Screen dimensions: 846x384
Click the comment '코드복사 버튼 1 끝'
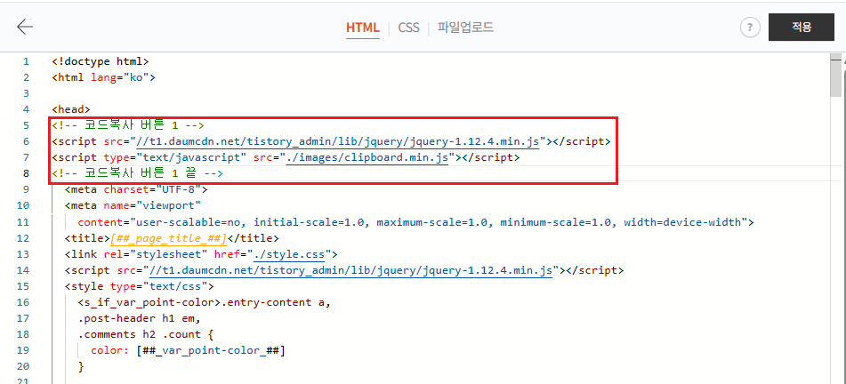tap(138, 173)
